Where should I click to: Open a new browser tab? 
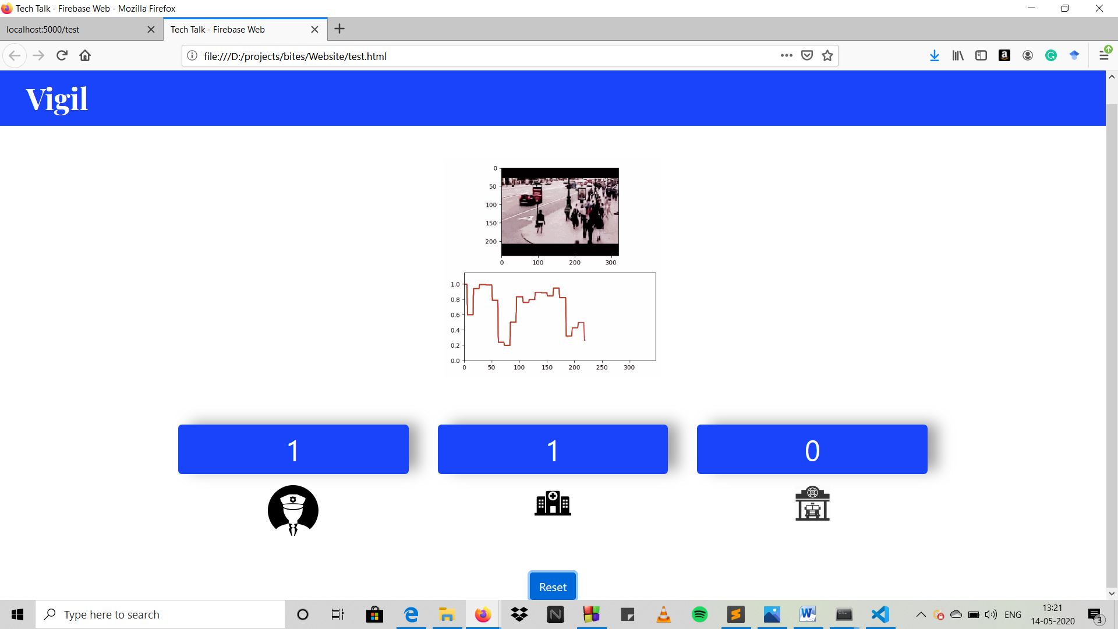click(339, 29)
